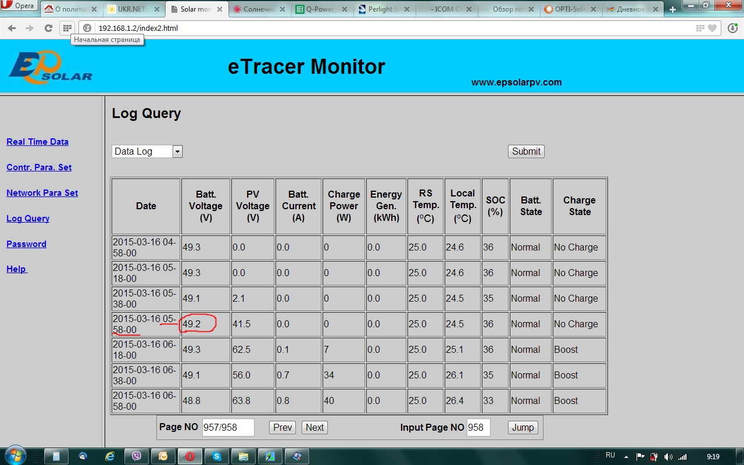The width and height of the screenshot is (744, 465).
Task: Select the Batt. Voltage value 48.8
Action: click(191, 400)
